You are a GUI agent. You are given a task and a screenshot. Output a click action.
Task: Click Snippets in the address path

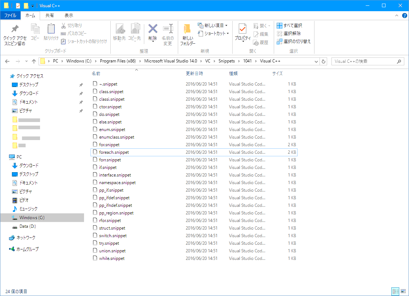(227, 61)
